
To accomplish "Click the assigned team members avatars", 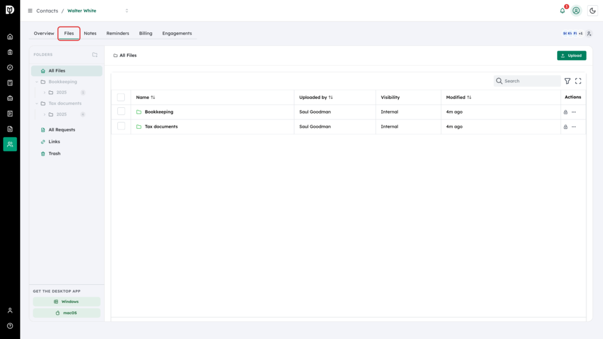I will (572, 34).
